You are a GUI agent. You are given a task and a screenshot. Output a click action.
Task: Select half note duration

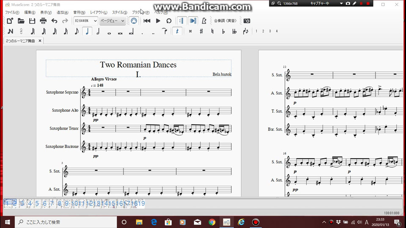(x=98, y=31)
